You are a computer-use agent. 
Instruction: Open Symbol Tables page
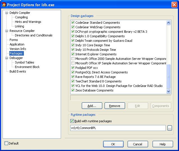click(24, 62)
